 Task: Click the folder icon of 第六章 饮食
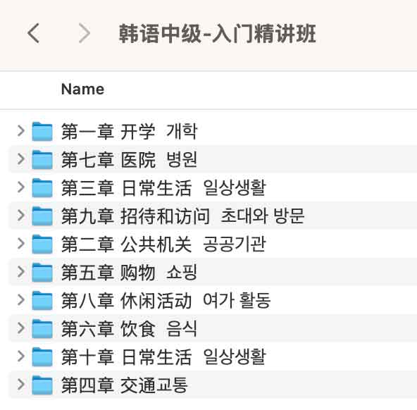[x=42, y=328]
